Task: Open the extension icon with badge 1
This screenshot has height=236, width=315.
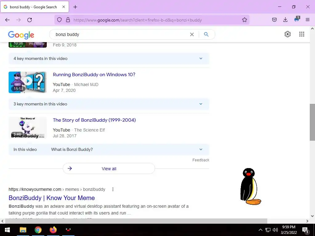Action: (x=297, y=19)
